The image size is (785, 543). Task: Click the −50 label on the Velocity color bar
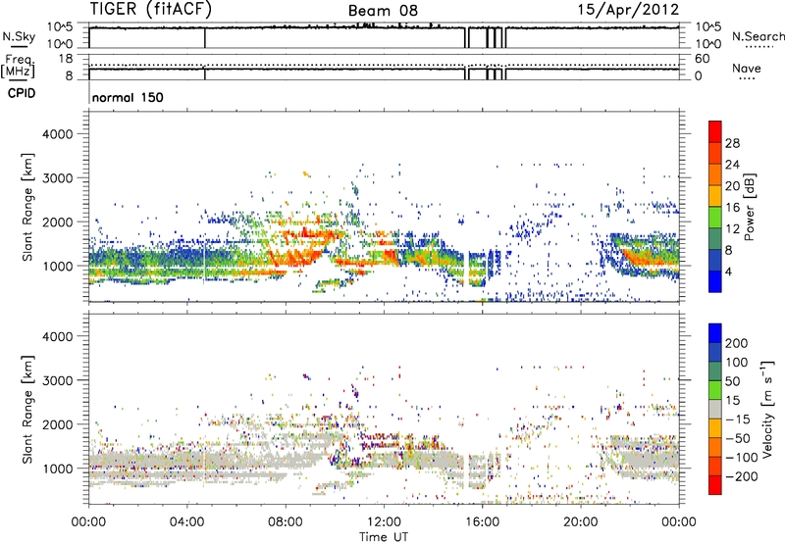(738, 438)
